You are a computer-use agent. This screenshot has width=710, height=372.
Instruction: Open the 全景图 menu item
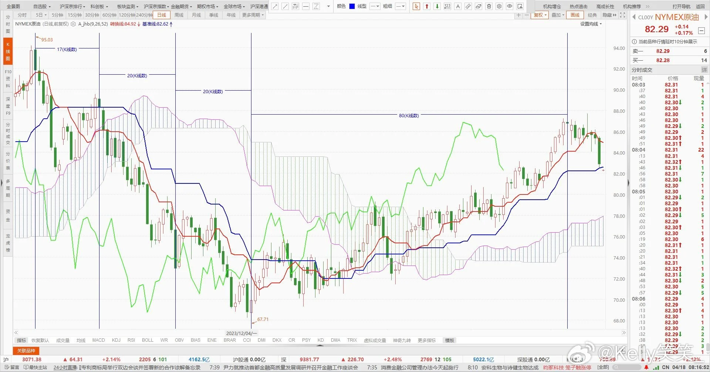14,7
